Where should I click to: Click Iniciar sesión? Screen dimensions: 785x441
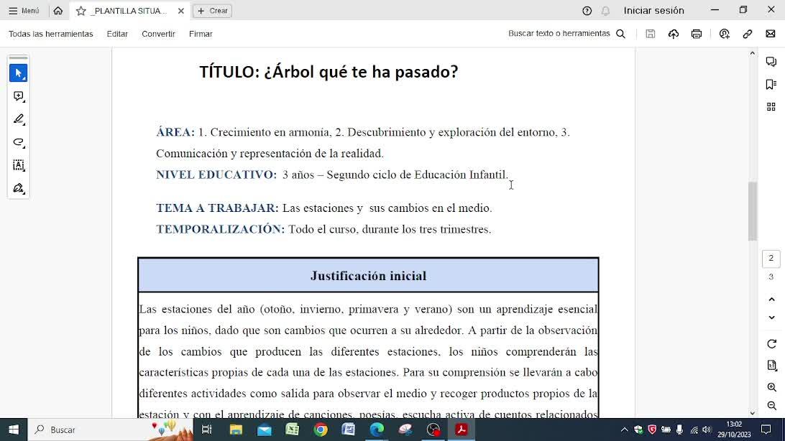pos(653,11)
